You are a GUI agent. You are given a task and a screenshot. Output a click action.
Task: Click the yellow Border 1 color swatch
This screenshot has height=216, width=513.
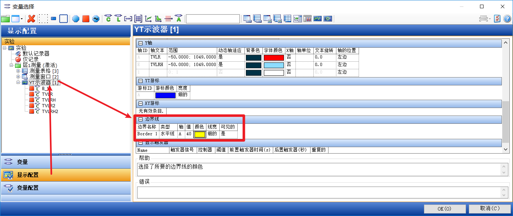[200, 134]
